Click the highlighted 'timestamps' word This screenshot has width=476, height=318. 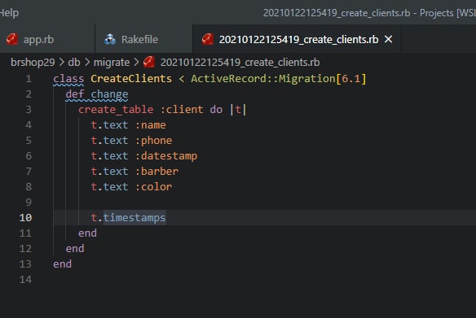(x=134, y=218)
